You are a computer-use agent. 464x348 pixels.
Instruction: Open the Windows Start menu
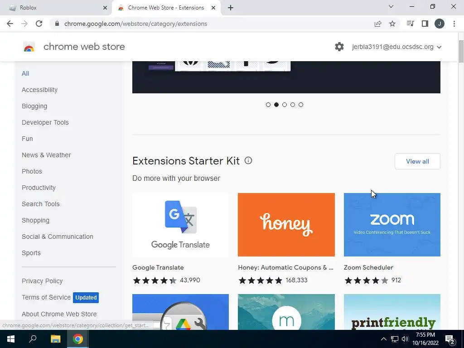coord(11,339)
